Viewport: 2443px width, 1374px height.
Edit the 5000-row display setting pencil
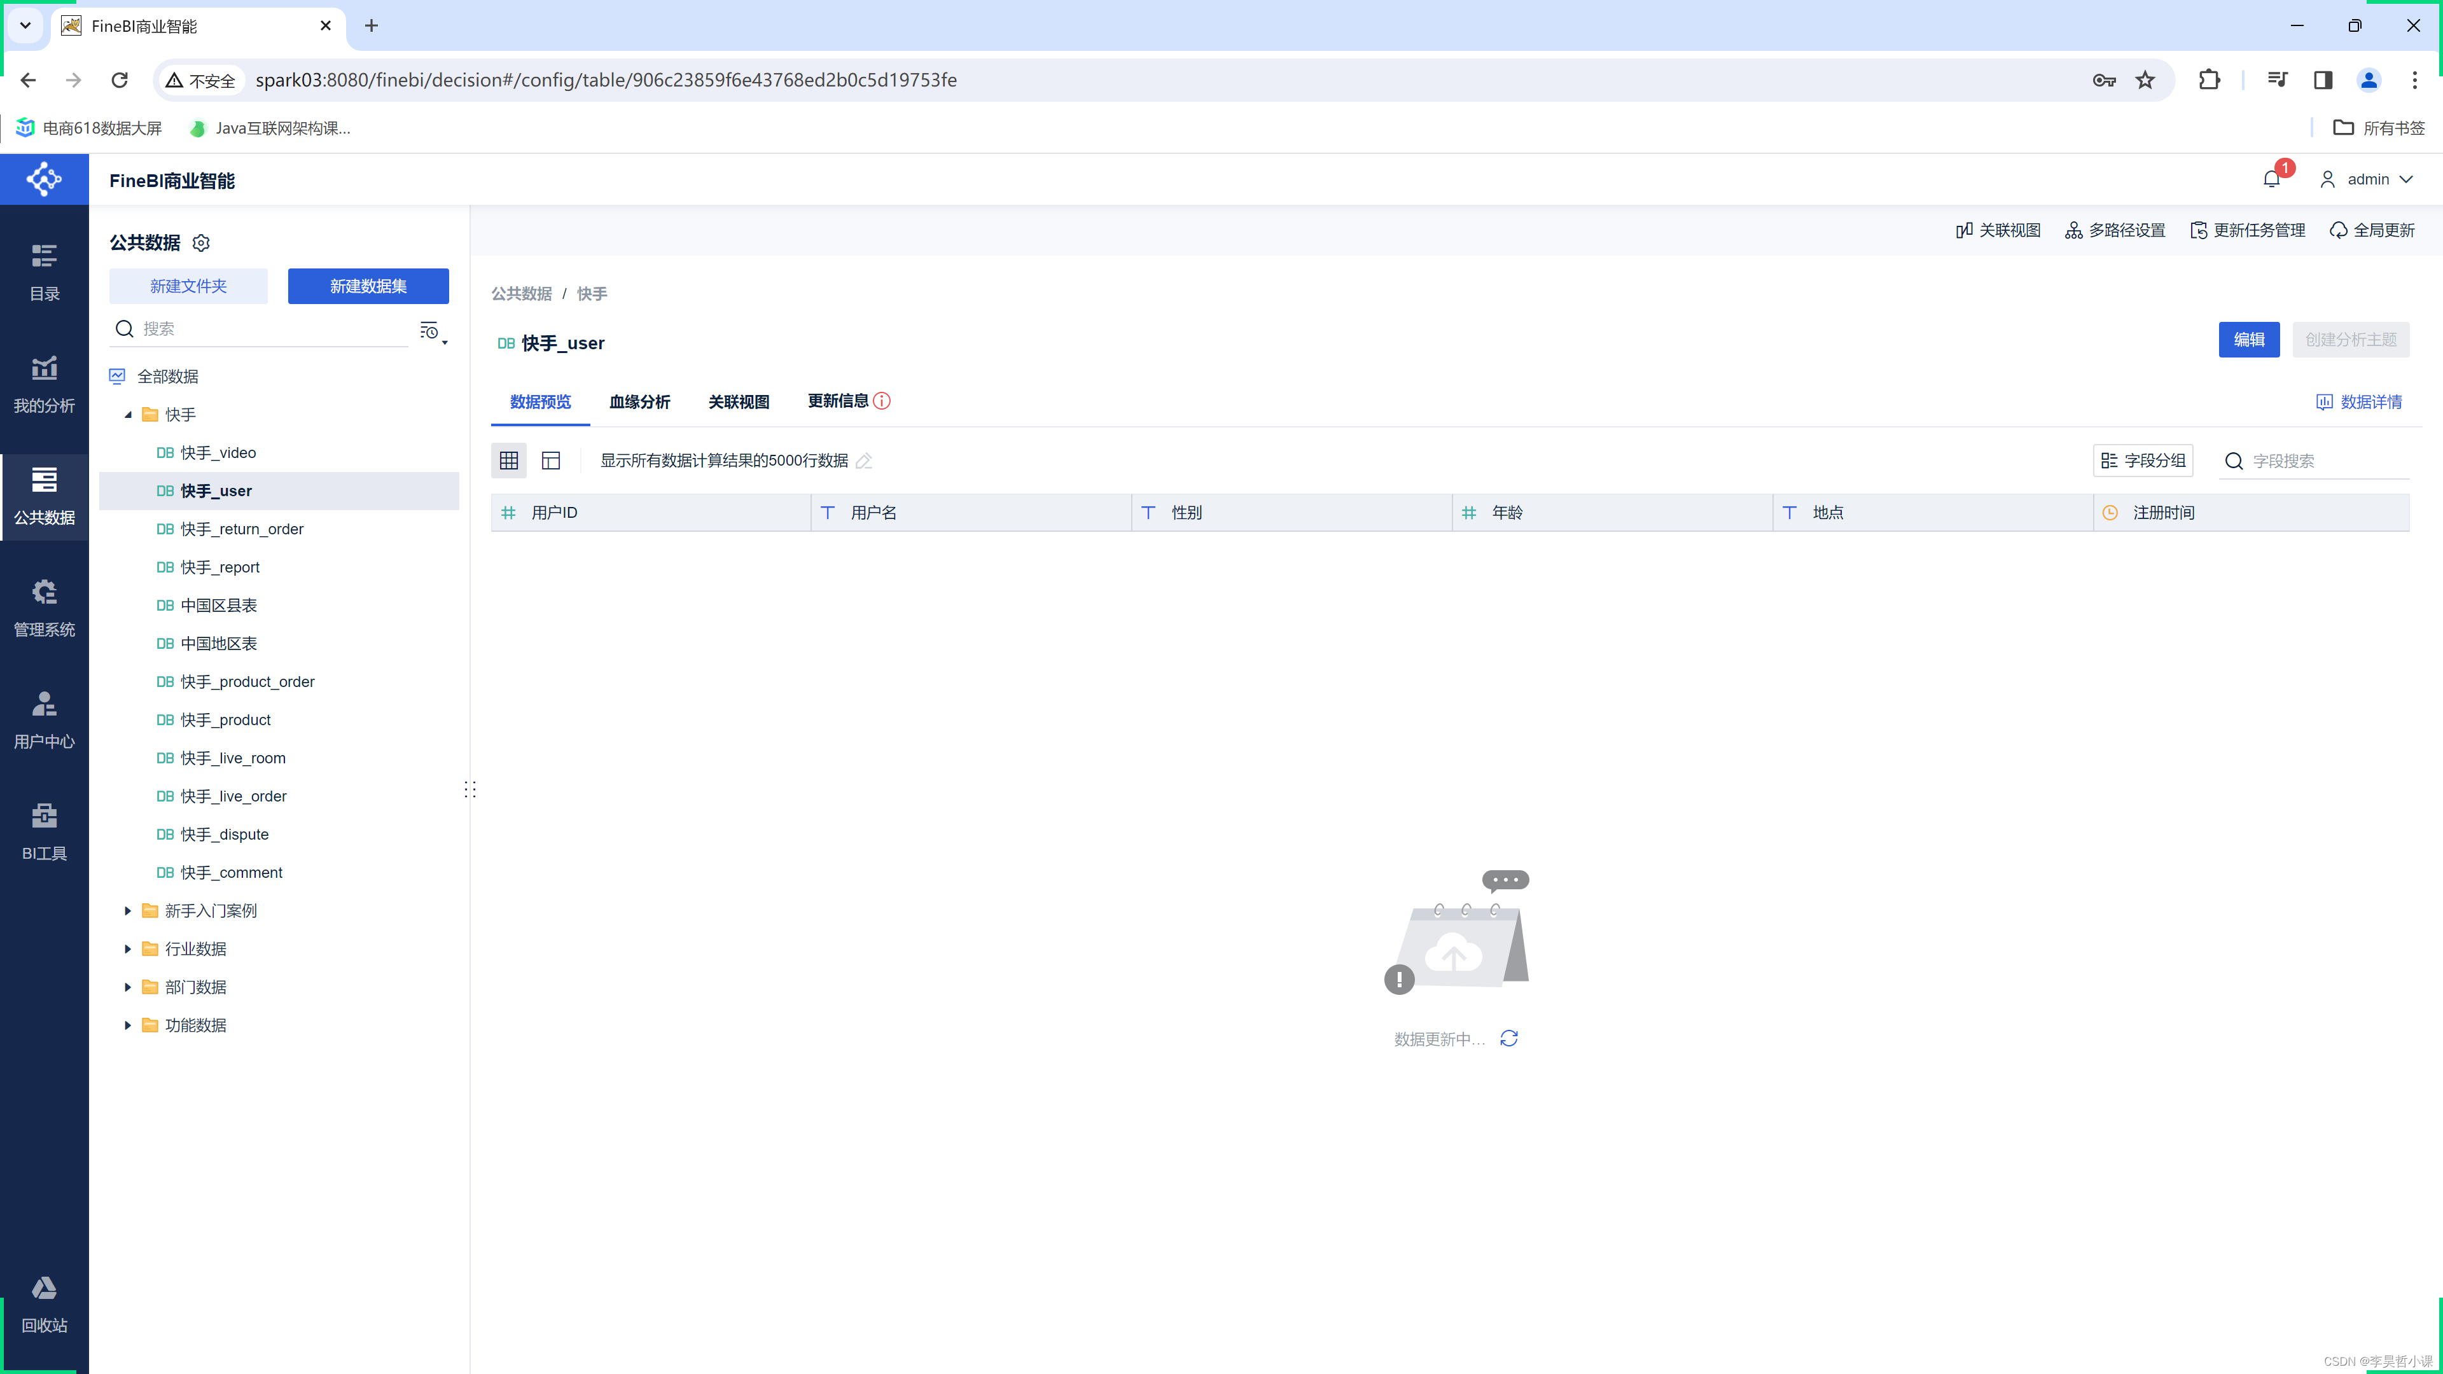[x=864, y=461]
